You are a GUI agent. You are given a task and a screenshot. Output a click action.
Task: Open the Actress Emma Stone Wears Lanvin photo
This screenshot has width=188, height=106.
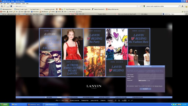pos(73,44)
